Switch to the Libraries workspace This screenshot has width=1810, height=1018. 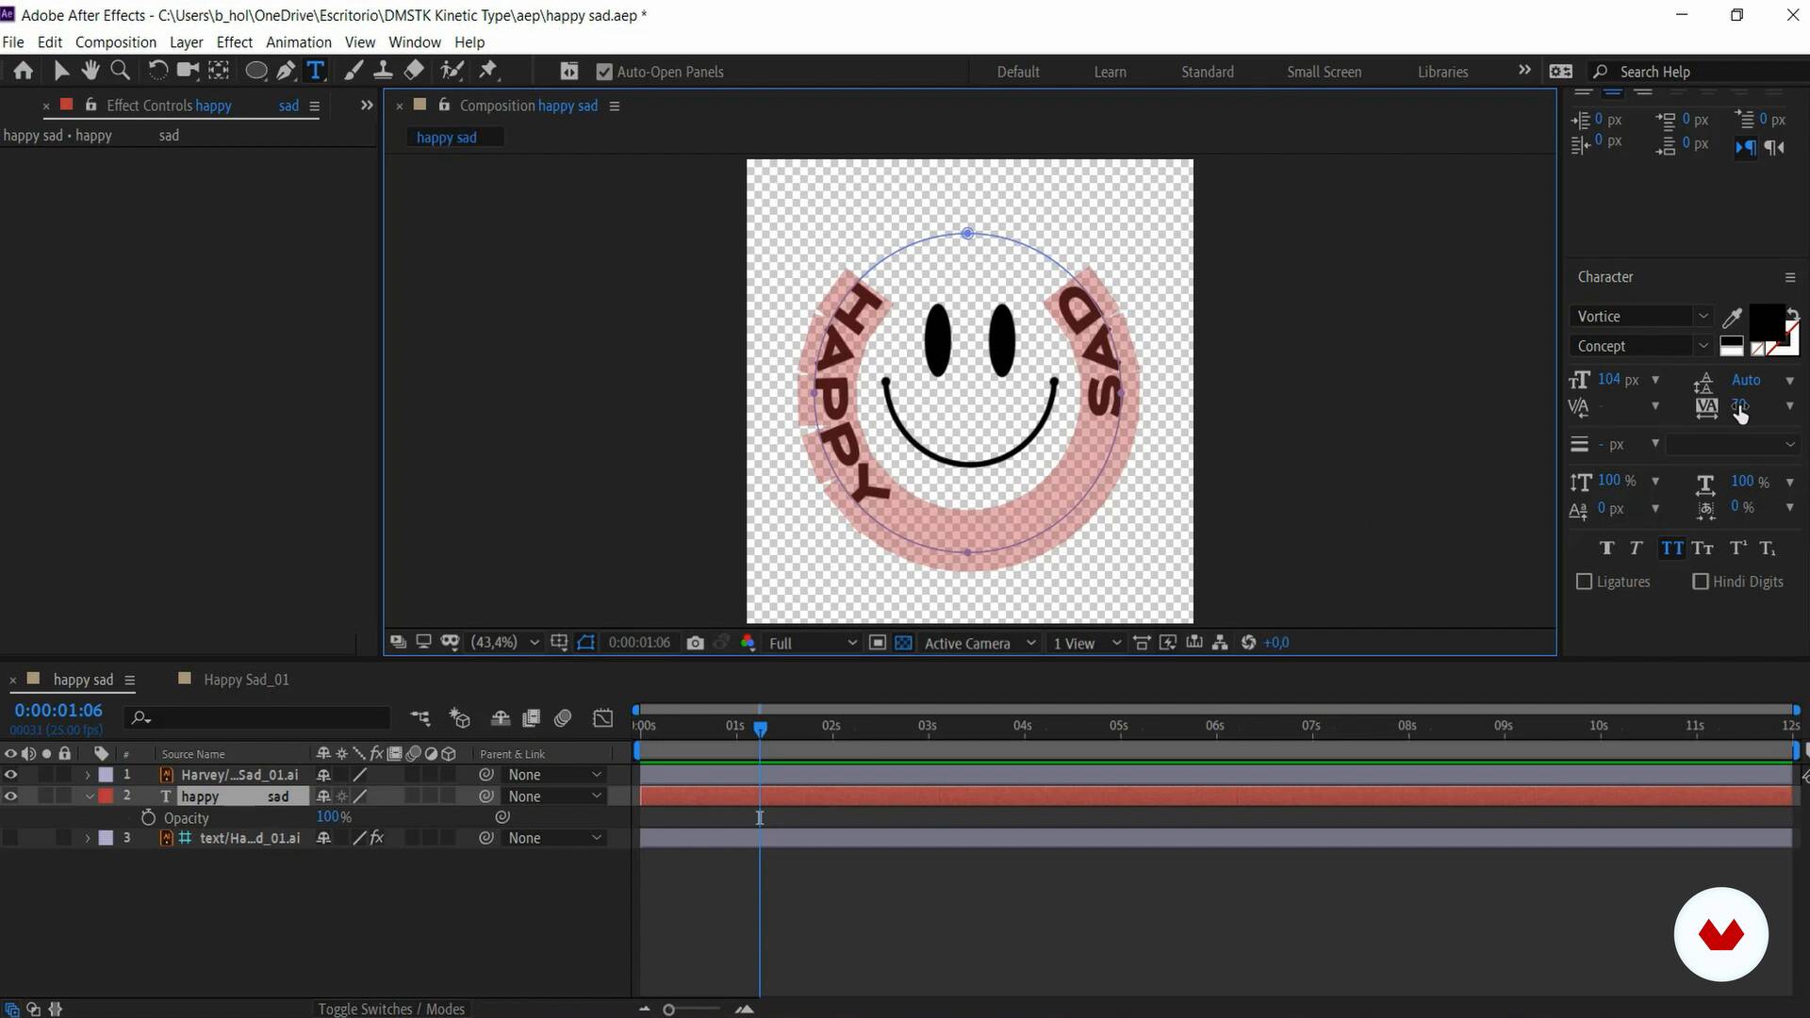(1443, 72)
